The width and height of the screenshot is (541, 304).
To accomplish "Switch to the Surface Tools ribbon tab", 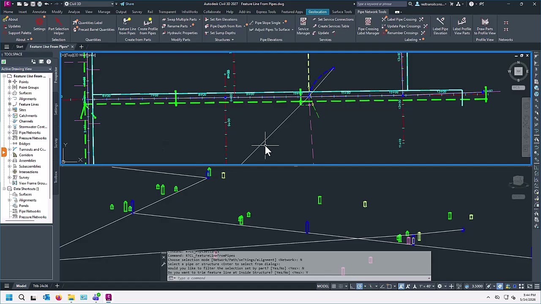I will click(342, 12).
